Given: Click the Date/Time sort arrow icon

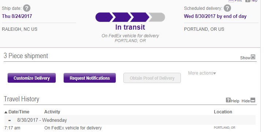Looking at the screenshot, I should tap(6, 112).
